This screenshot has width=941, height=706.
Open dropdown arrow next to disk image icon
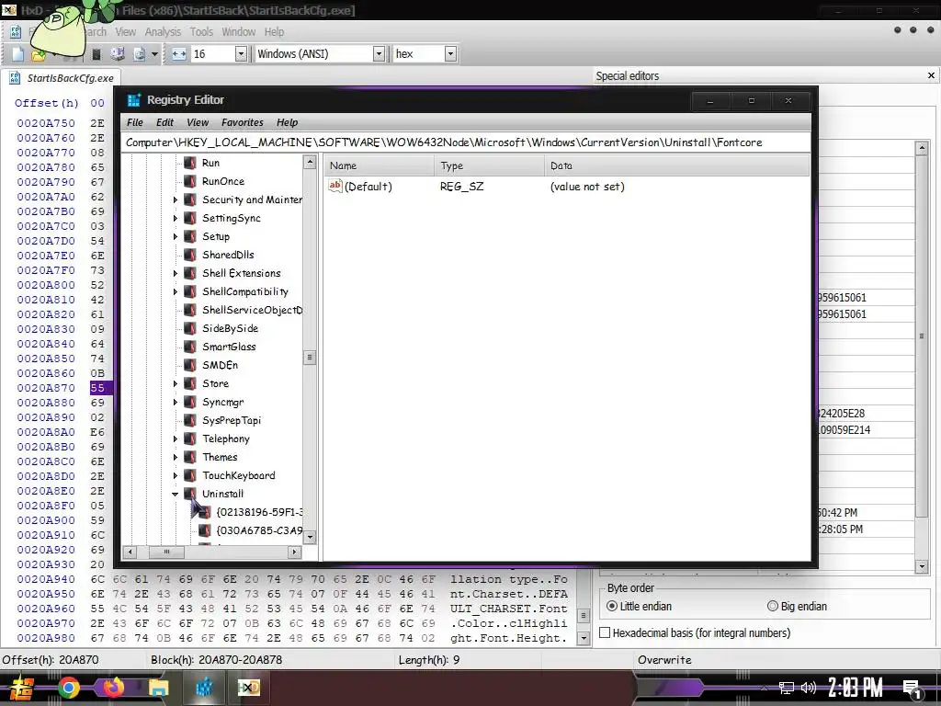click(x=154, y=54)
